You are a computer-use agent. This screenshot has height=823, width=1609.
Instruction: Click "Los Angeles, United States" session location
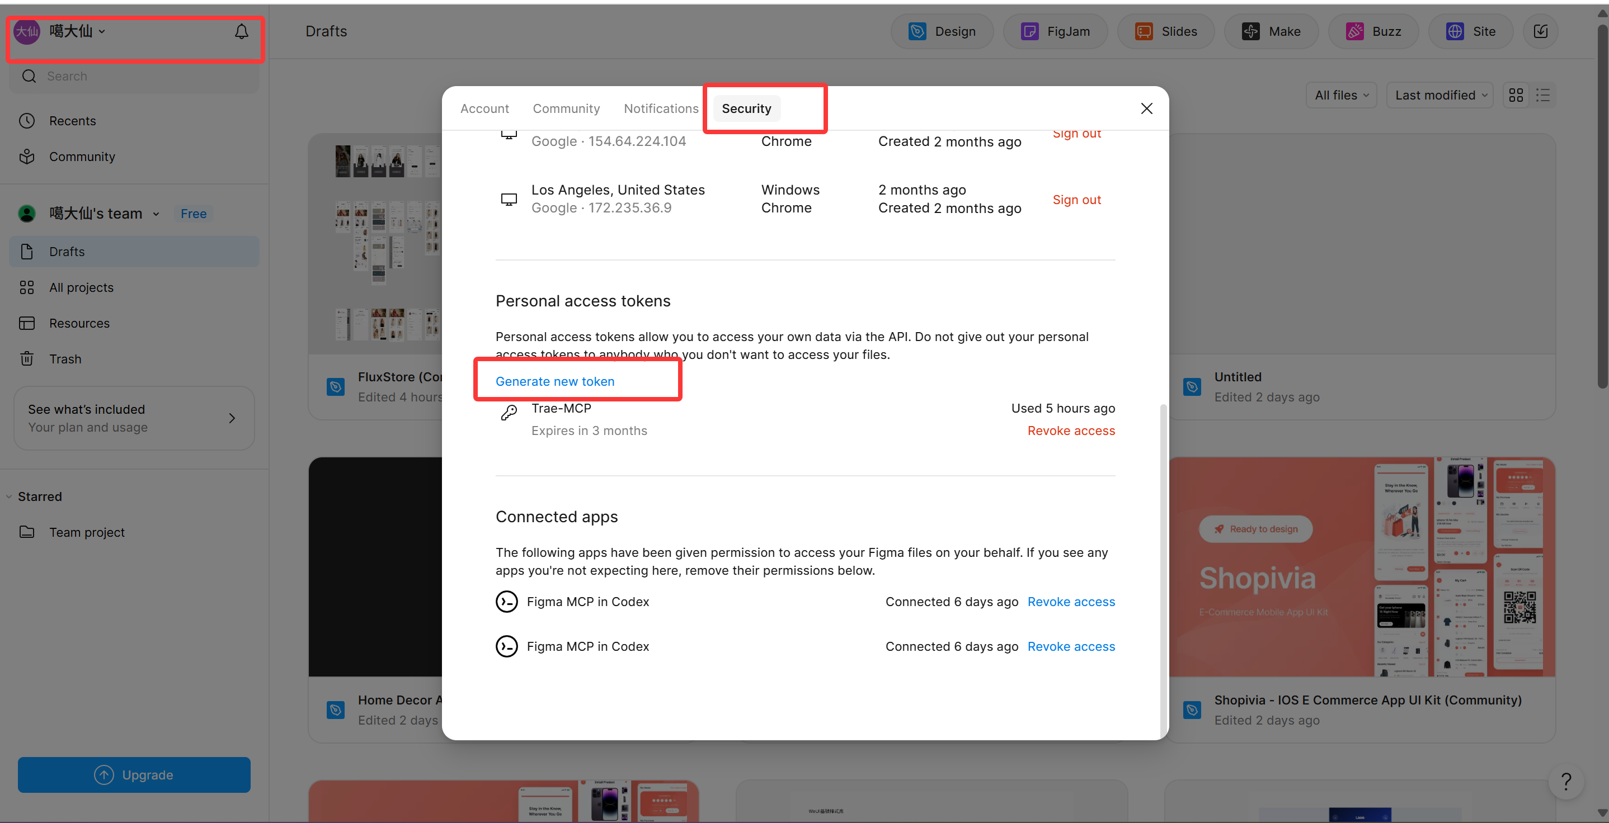618,190
